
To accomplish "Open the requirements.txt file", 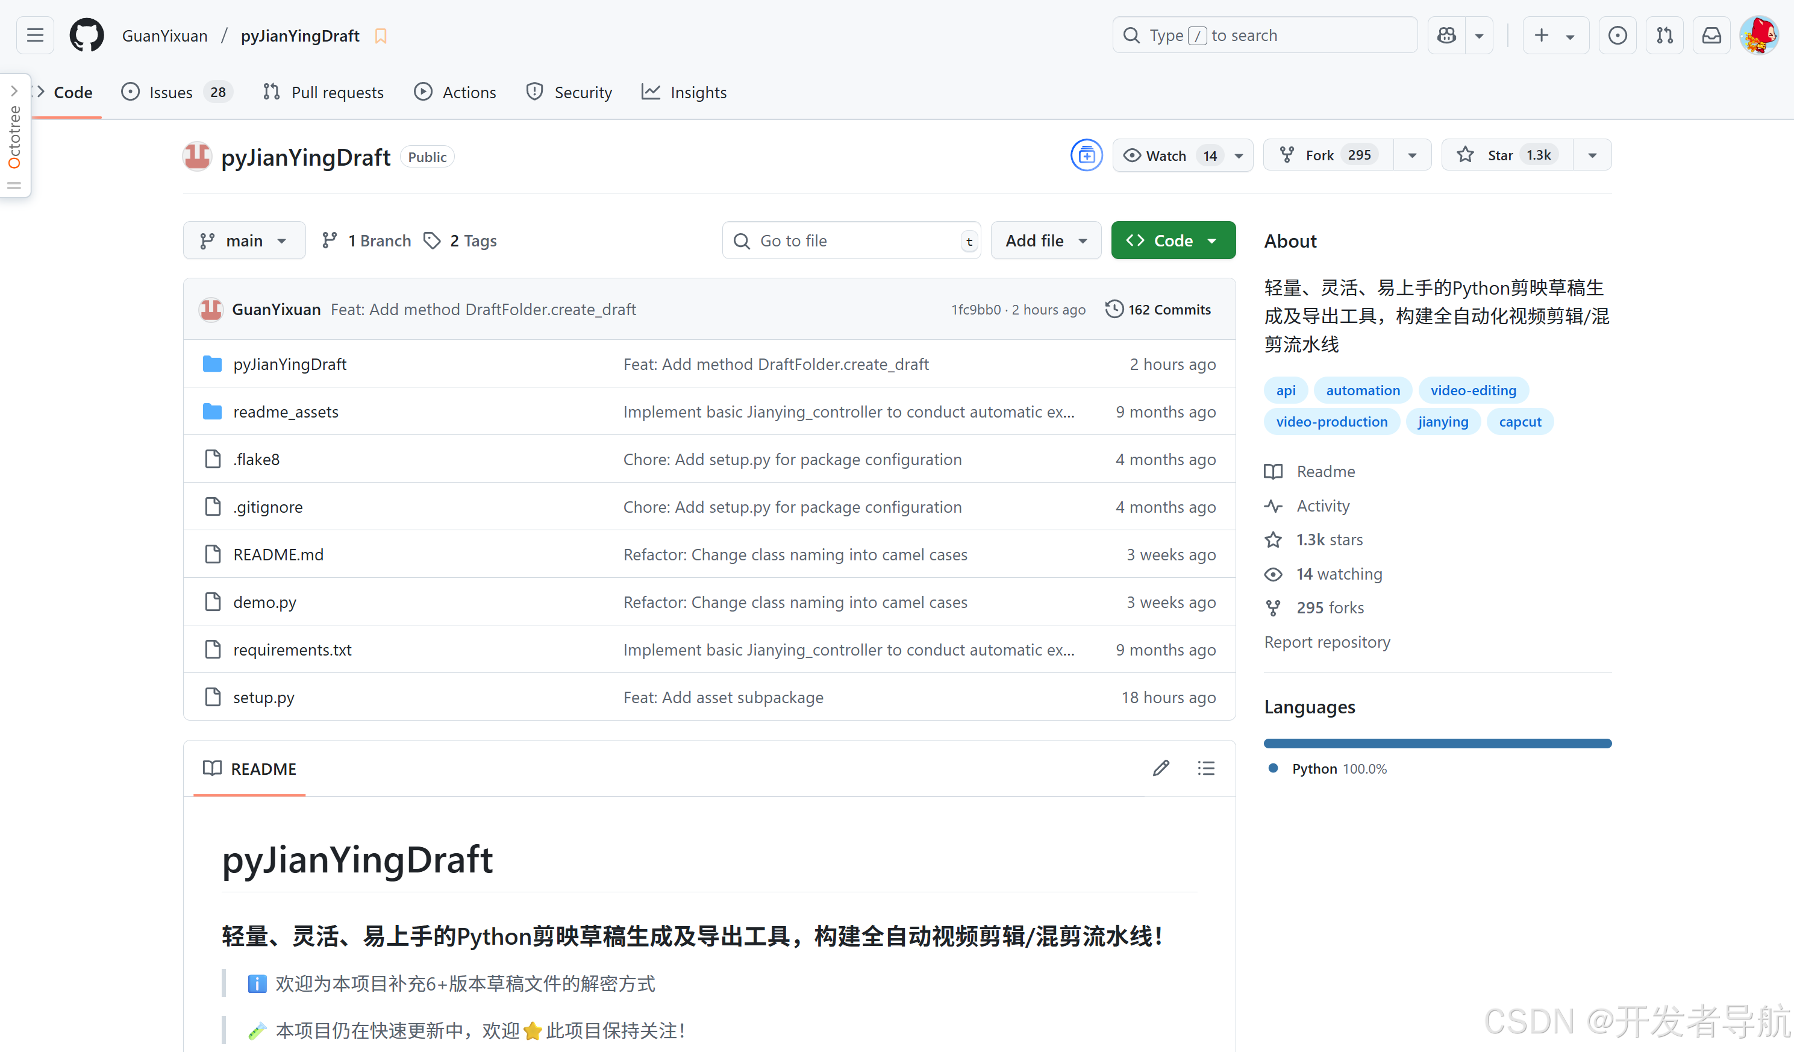I will tap(293, 650).
